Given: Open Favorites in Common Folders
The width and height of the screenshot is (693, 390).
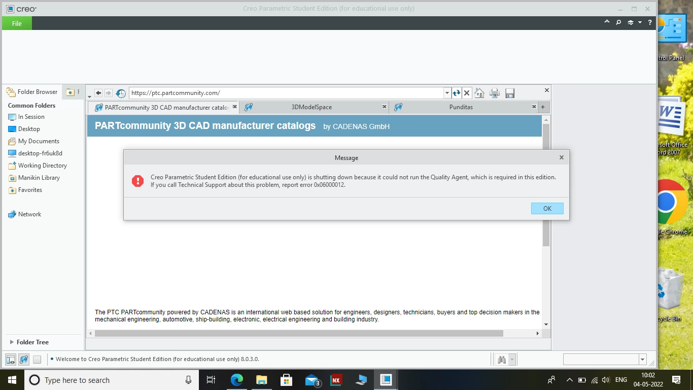Looking at the screenshot, I should [x=25, y=190].
